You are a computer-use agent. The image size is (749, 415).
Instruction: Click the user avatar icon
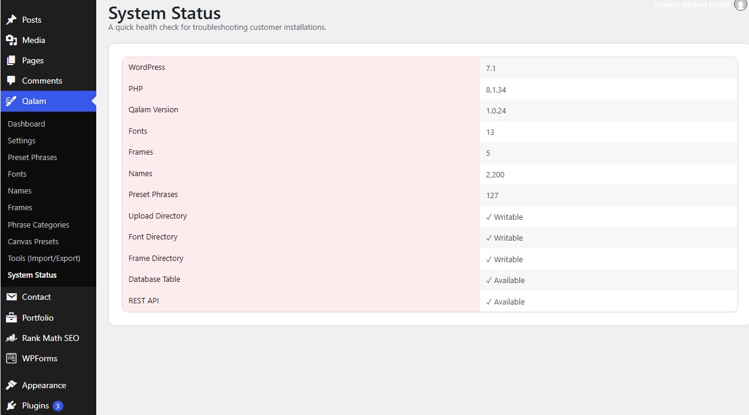click(x=740, y=5)
